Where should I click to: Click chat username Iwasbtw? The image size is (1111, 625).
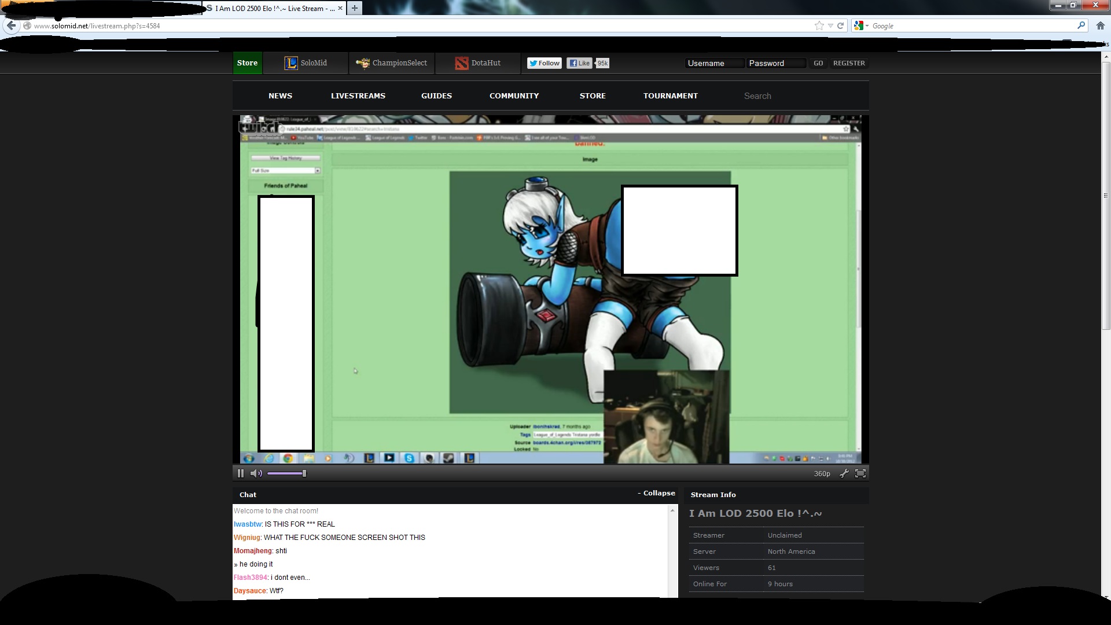248,524
